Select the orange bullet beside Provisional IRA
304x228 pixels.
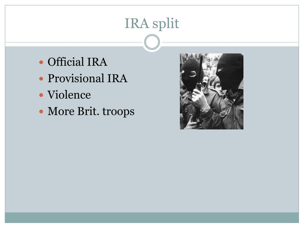[41, 79]
